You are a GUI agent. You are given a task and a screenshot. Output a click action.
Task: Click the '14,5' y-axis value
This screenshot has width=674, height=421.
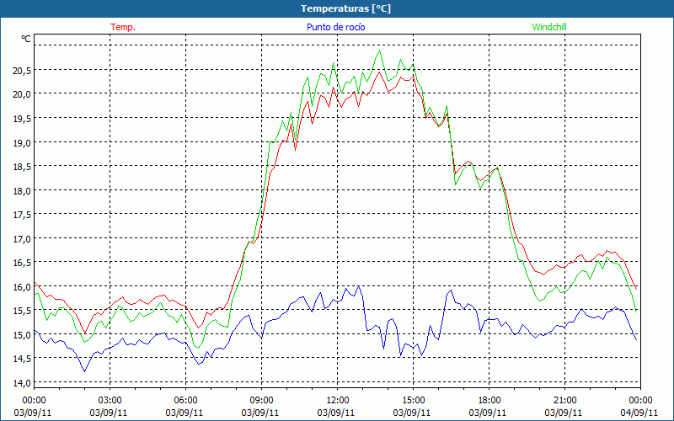point(22,360)
